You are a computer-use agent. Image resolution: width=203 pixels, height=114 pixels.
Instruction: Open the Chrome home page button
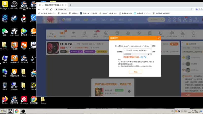(x=51, y=9)
